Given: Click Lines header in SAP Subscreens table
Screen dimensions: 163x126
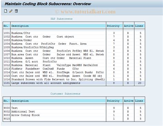Looking at the screenshot, I should coord(139,26).
